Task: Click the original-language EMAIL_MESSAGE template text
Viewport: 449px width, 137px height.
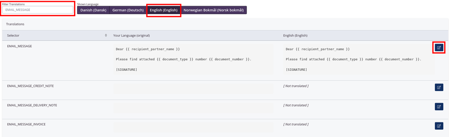Action: pos(193,60)
